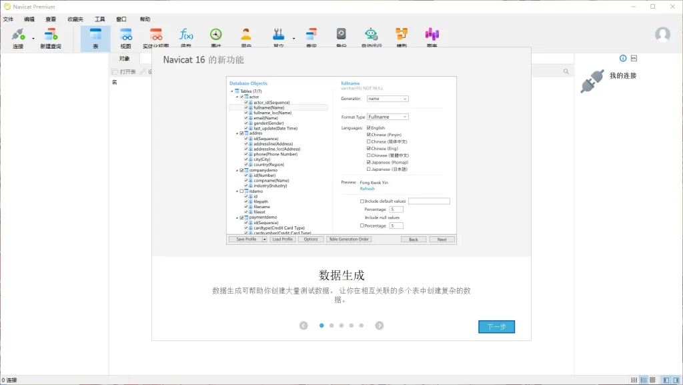Go to next slide with right arrow

coord(380,326)
